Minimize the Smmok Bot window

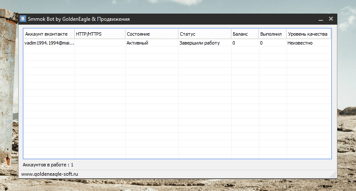320,20
